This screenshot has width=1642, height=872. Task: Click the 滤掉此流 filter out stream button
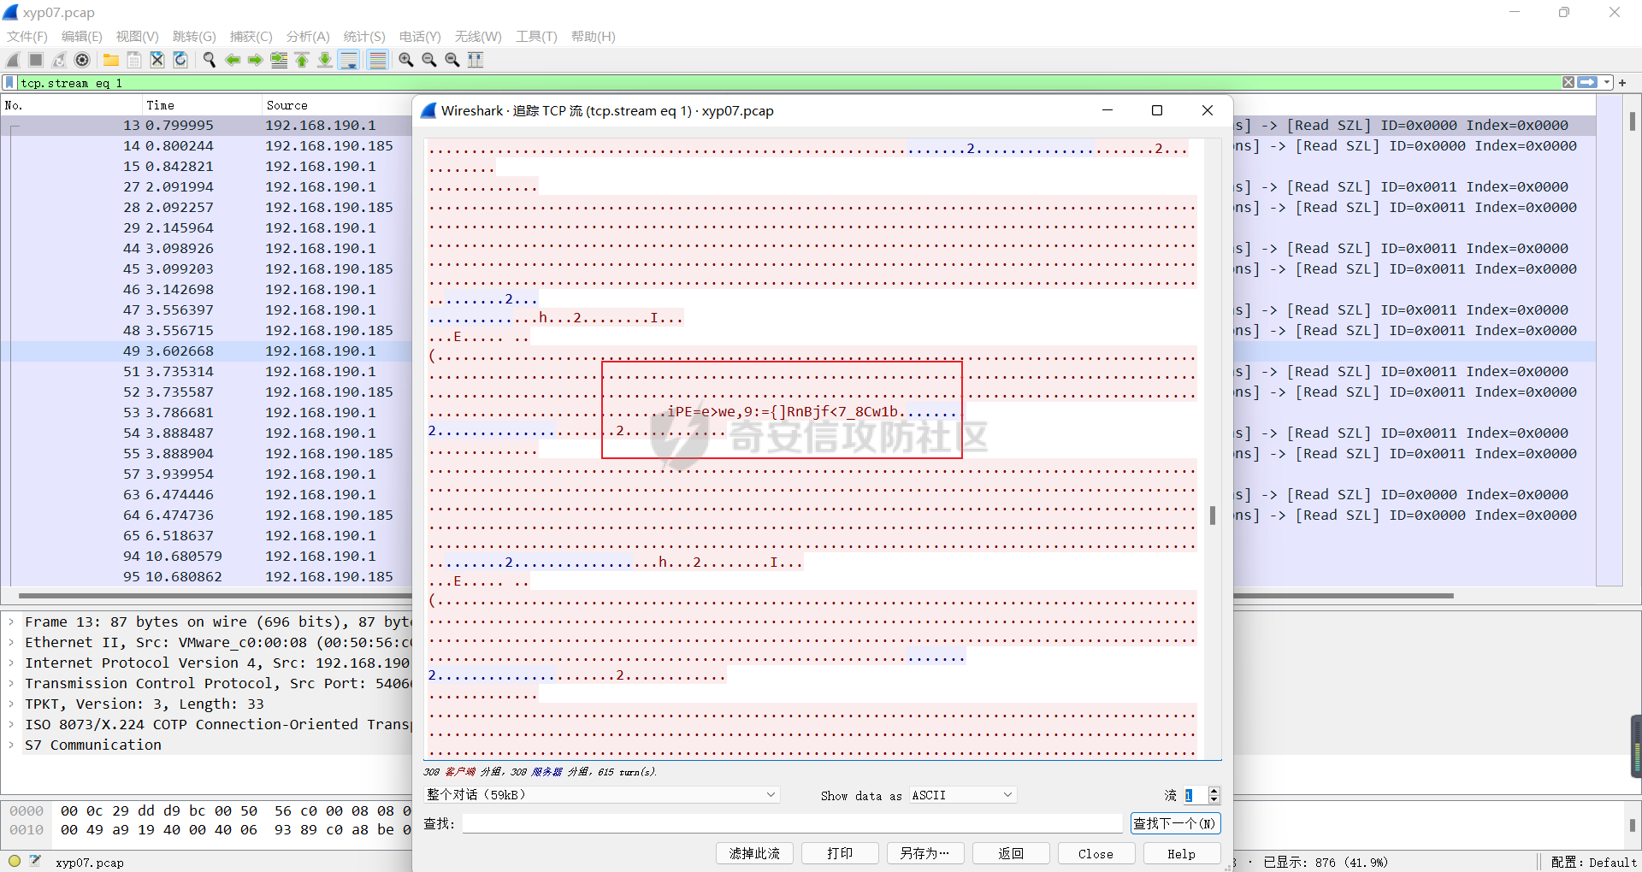click(754, 853)
